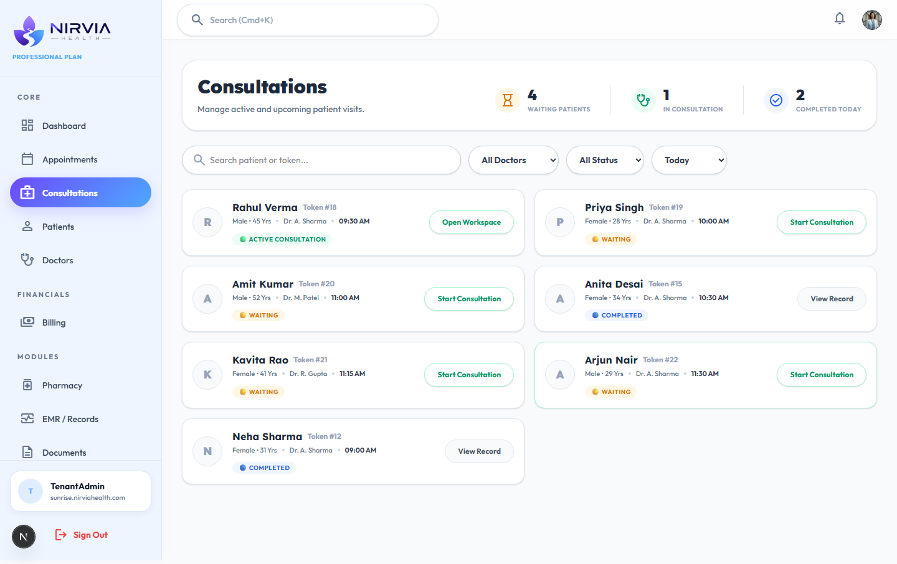Click Neha Sharma's N avatar

pos(207,451)
